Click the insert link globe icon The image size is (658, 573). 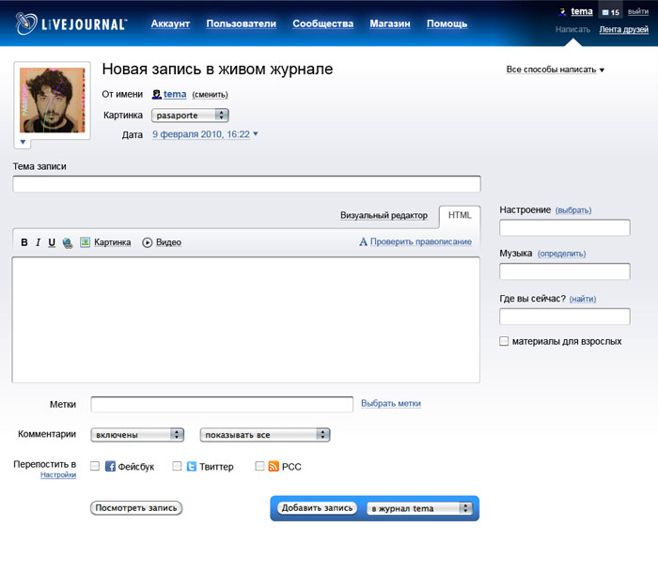68,242
